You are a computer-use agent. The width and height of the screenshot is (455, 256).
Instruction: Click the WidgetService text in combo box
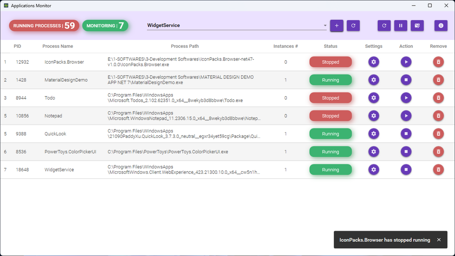click(163, 25)
